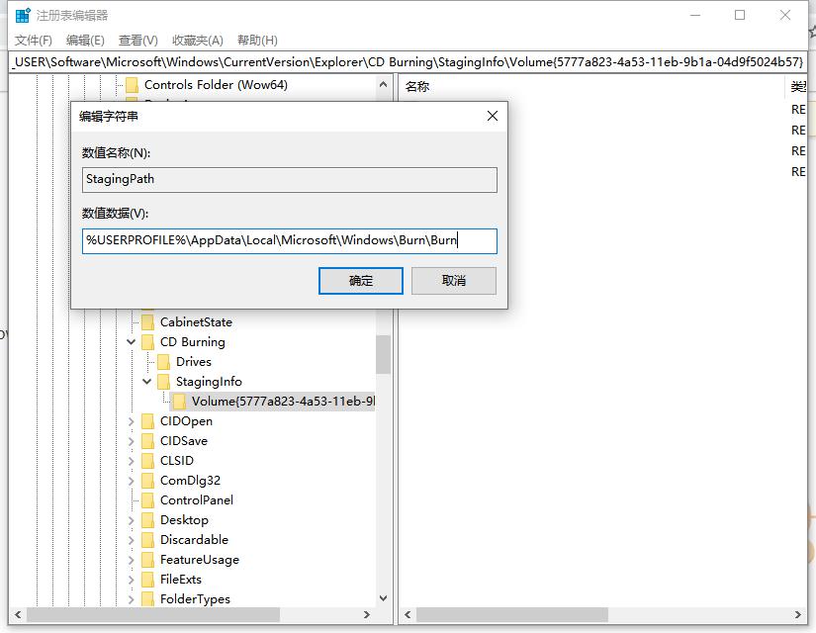This screenshot has height=633, width=816.
Task: Select the StagingPath value name field
Action: tap(289, 179)
